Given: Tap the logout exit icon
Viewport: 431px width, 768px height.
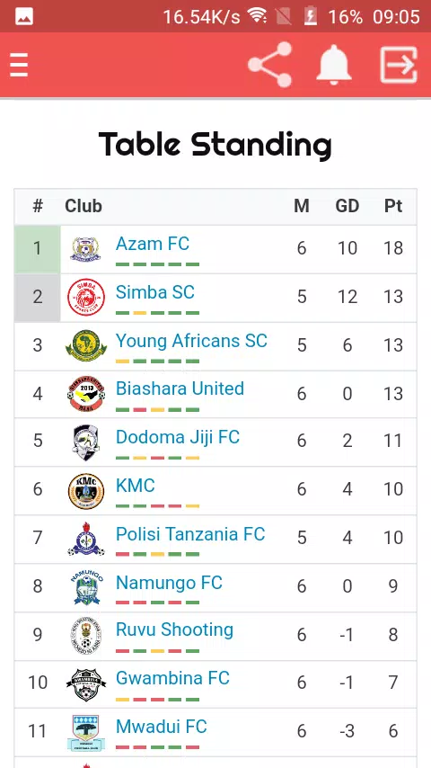Looking at the screenshot, I should [x=399, y=65].
